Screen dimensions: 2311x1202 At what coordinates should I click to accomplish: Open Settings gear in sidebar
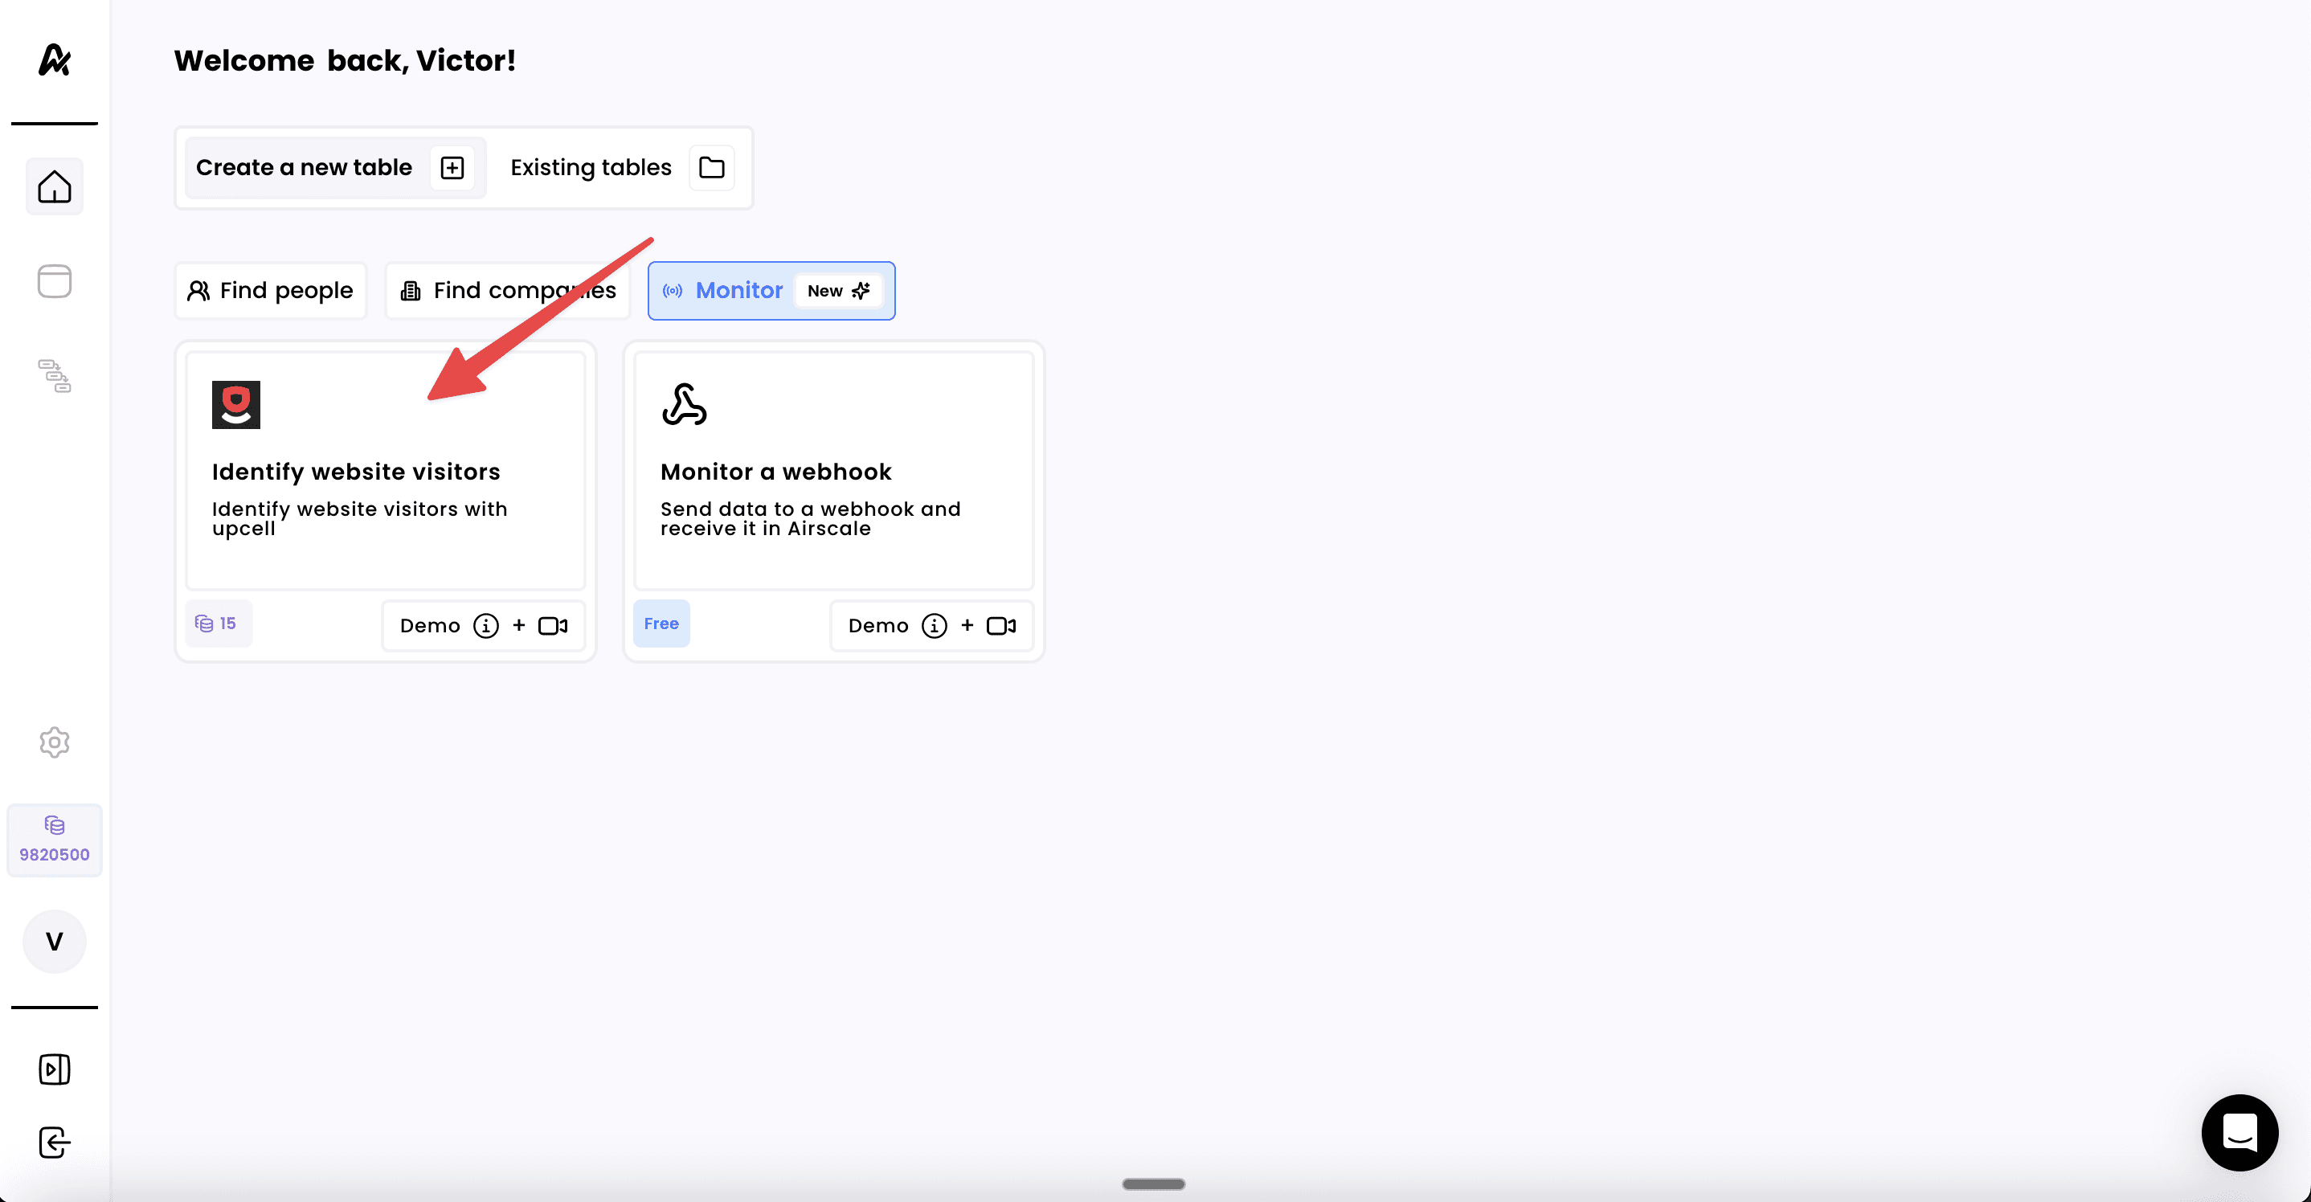pos(54,742)
